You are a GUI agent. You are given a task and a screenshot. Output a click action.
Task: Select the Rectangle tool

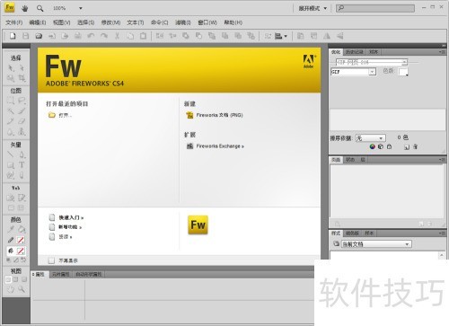(11, 164)
